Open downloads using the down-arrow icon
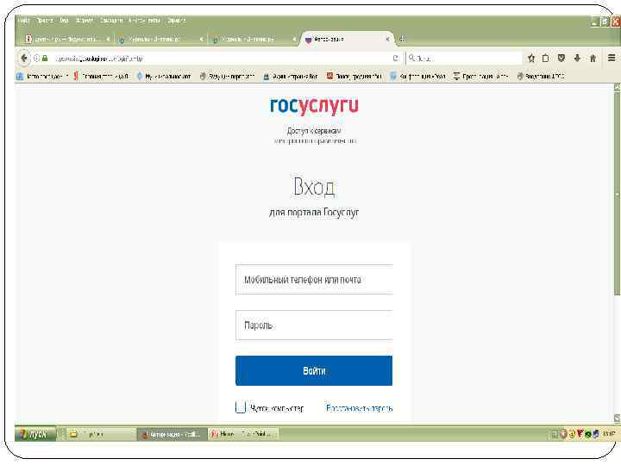The height and width of the screenshot is (465, 621). coord(577,59)
